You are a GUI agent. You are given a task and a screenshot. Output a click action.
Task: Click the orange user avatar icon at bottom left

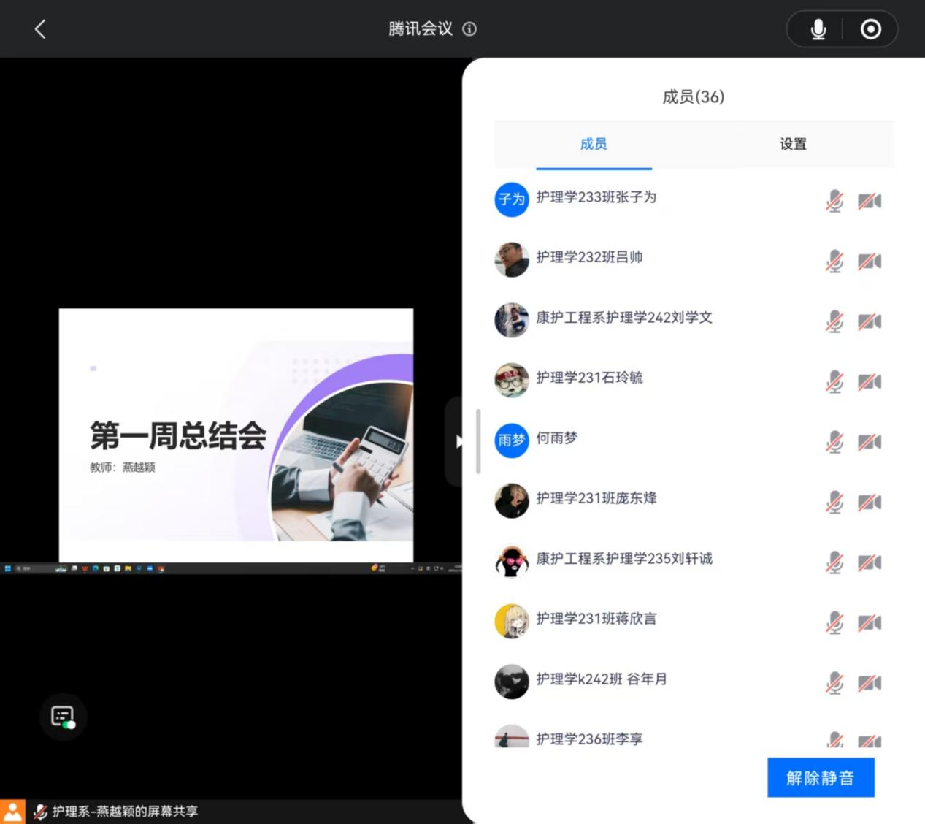pyautogui.click(x=12, y=812)
